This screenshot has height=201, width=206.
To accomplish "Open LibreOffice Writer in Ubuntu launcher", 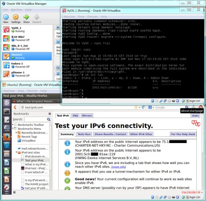I will (7, 162).
